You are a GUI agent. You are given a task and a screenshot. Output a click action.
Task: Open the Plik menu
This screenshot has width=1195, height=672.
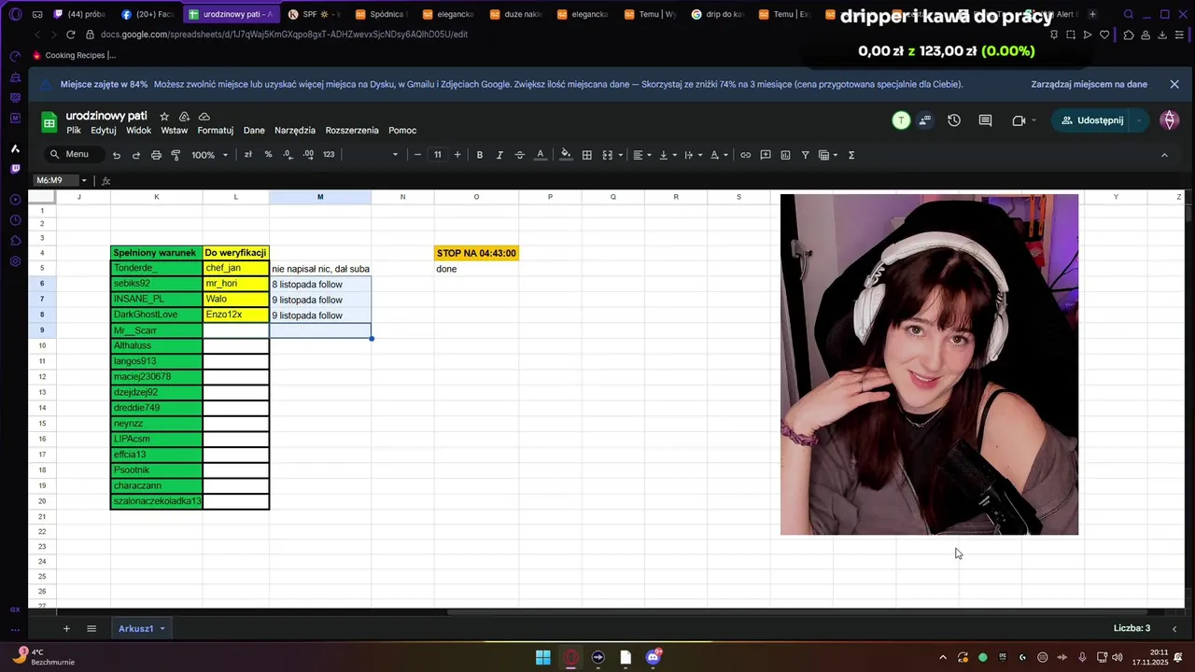74,131
